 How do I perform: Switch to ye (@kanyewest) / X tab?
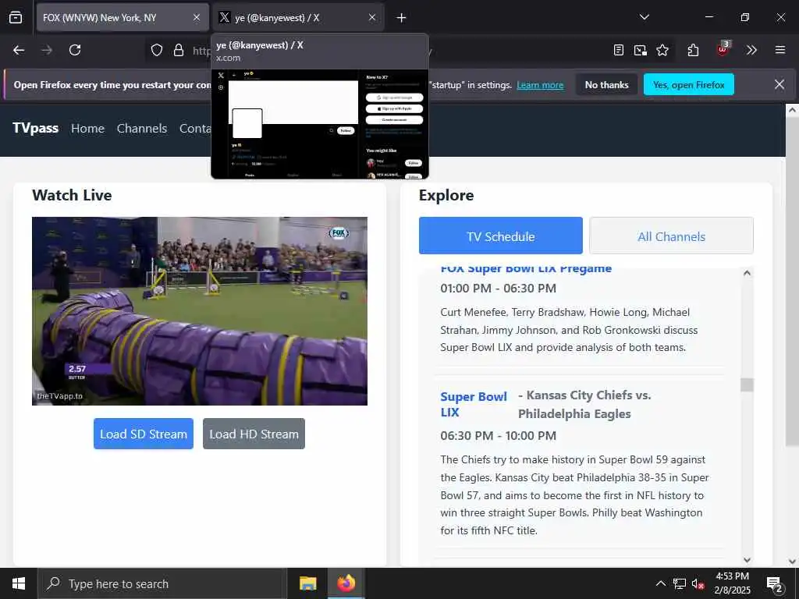coord(298,18)
